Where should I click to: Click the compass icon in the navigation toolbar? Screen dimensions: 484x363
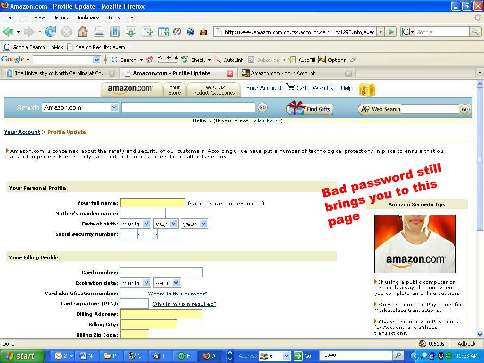pyautogui.click(x=177, y=32)
